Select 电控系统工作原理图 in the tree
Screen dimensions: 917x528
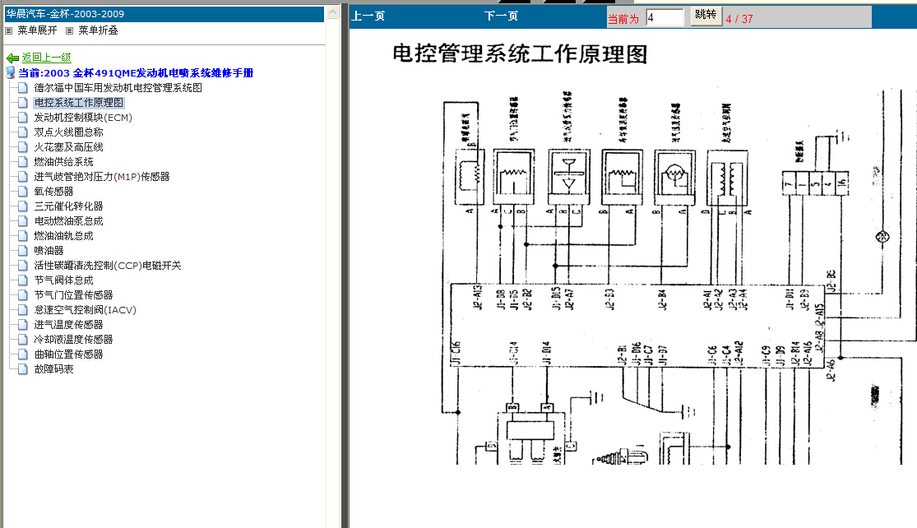pos(78,102)
